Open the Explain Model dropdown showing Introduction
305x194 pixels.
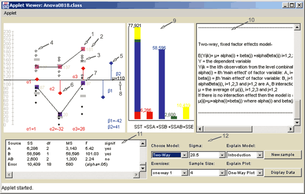pyautogui.click(x=243, y=155)
